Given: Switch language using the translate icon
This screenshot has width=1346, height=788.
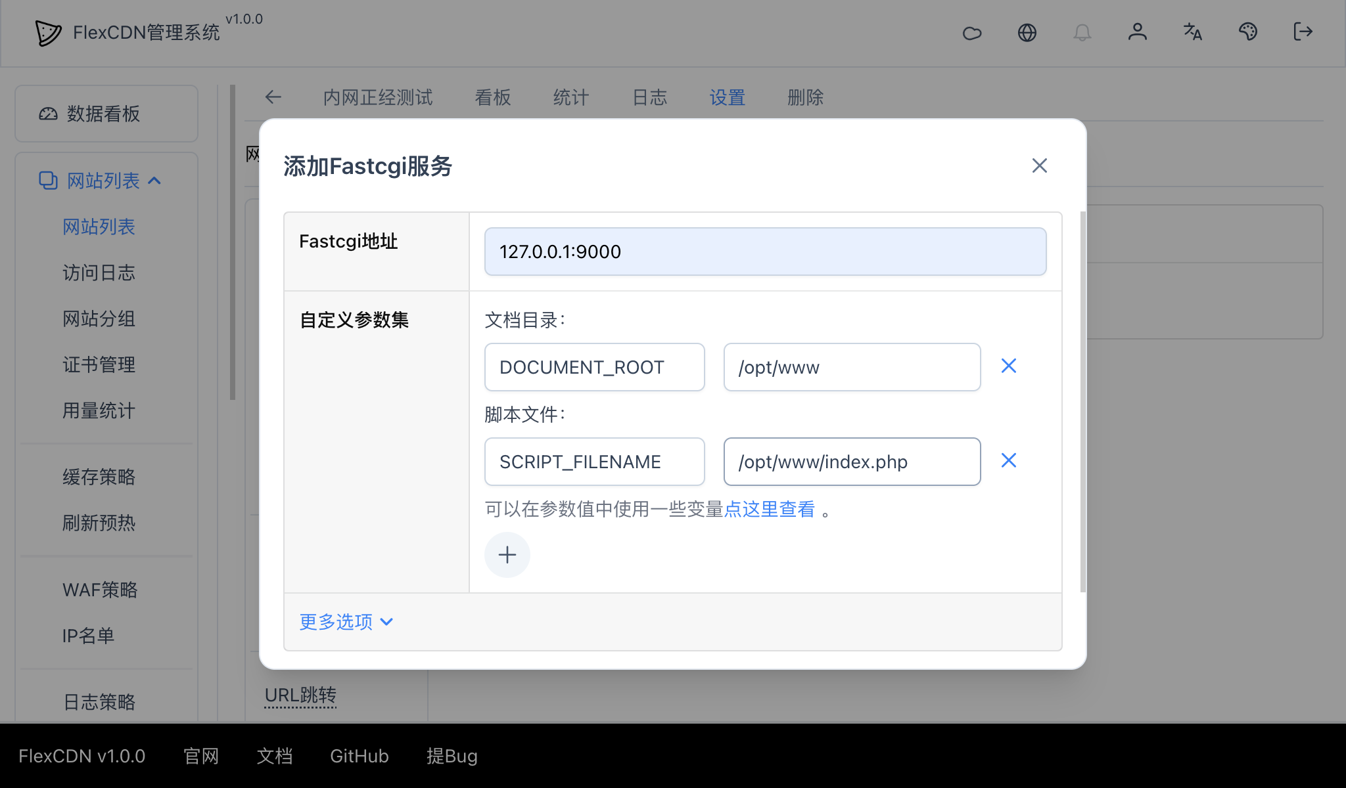Looking at the screenshot, I should click(x=1192, y=32).
